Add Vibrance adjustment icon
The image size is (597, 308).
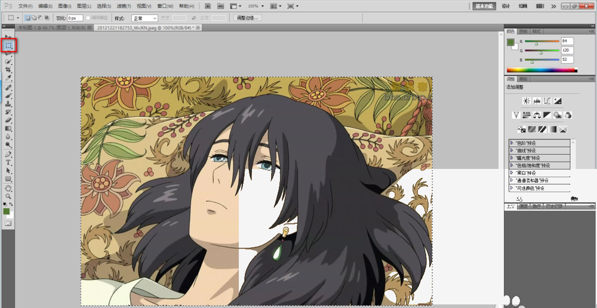pos(516,115)
